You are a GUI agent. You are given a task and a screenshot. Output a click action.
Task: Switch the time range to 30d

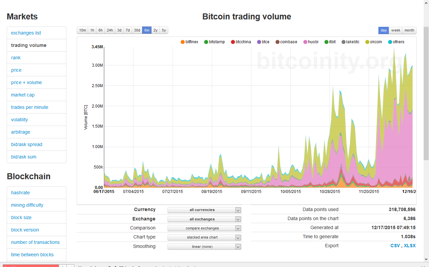137,30
